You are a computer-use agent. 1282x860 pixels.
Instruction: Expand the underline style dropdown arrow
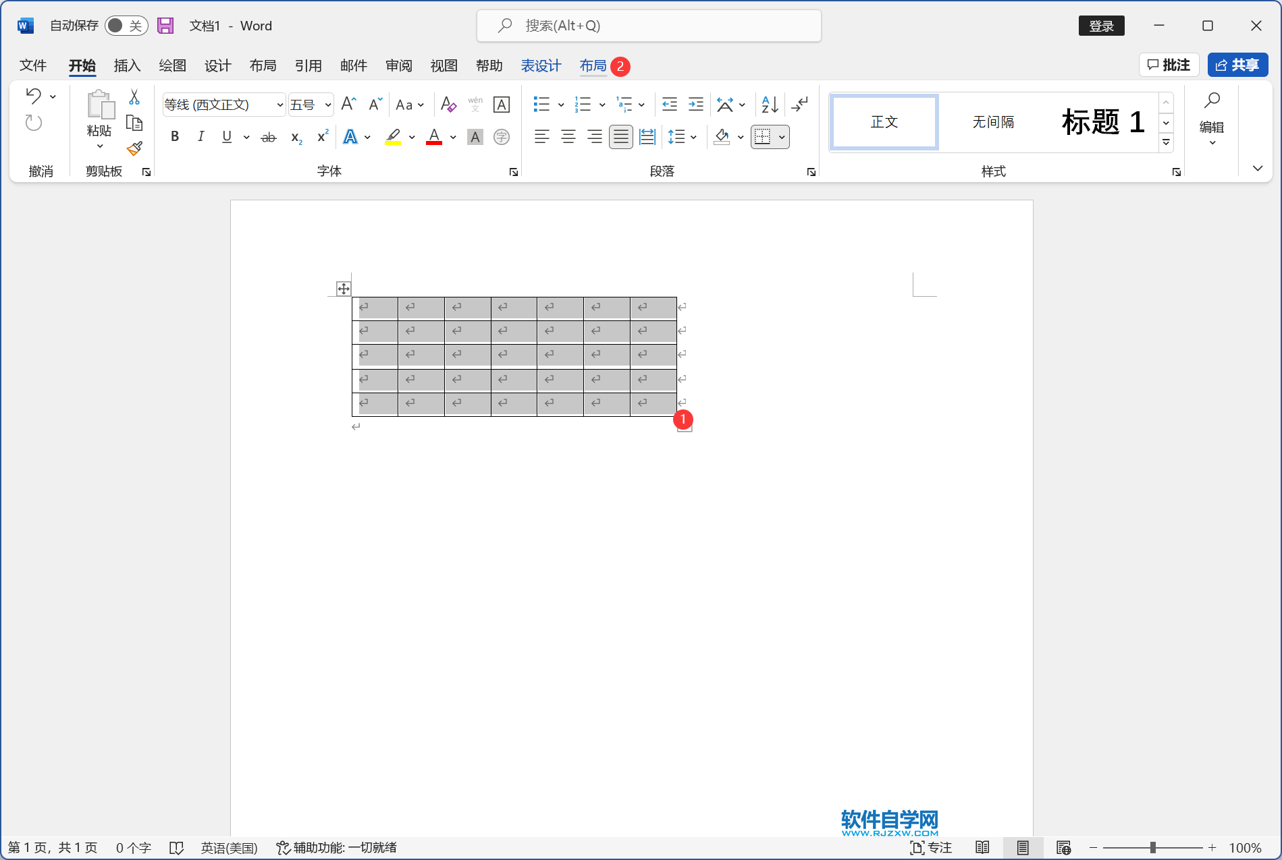click(246, 137)
